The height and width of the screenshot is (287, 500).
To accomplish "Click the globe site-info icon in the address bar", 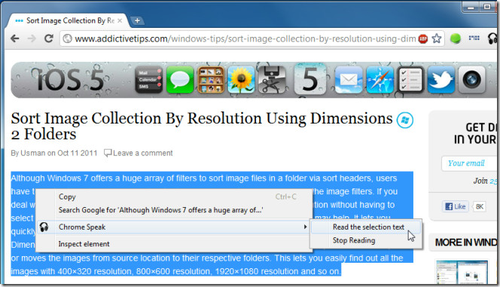I will pyautogui.click(x=67, y=38).
